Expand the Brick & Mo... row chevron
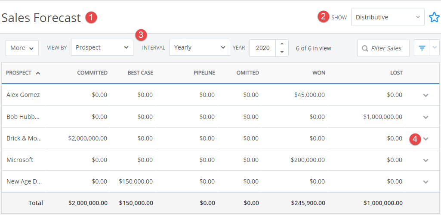441x215 pixels. (x=426, y=139)
